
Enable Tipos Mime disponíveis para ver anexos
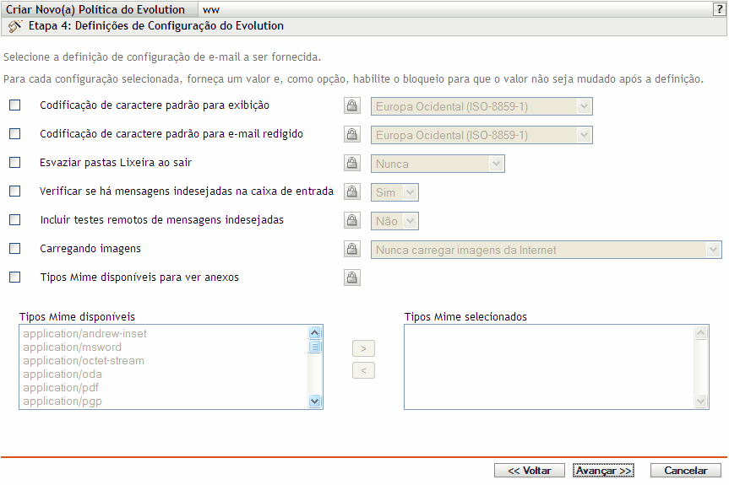tap(15, 278)
